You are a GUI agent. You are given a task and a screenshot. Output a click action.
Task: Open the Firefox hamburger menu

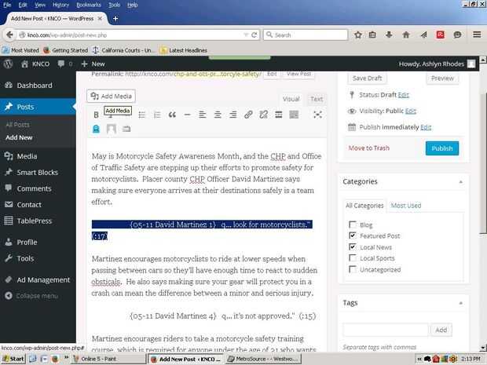click(477, 35)
